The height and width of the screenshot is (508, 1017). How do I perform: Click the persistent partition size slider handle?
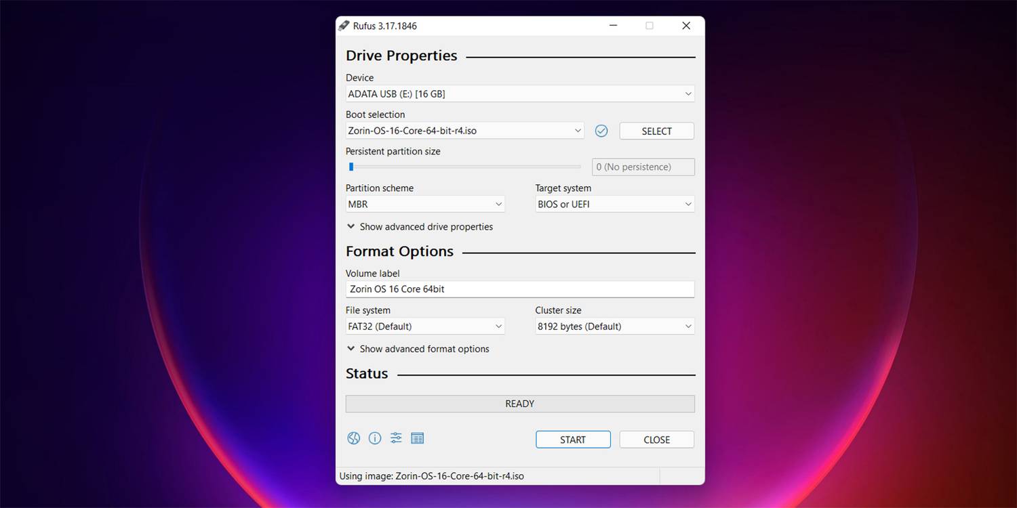tap(351, 167)
